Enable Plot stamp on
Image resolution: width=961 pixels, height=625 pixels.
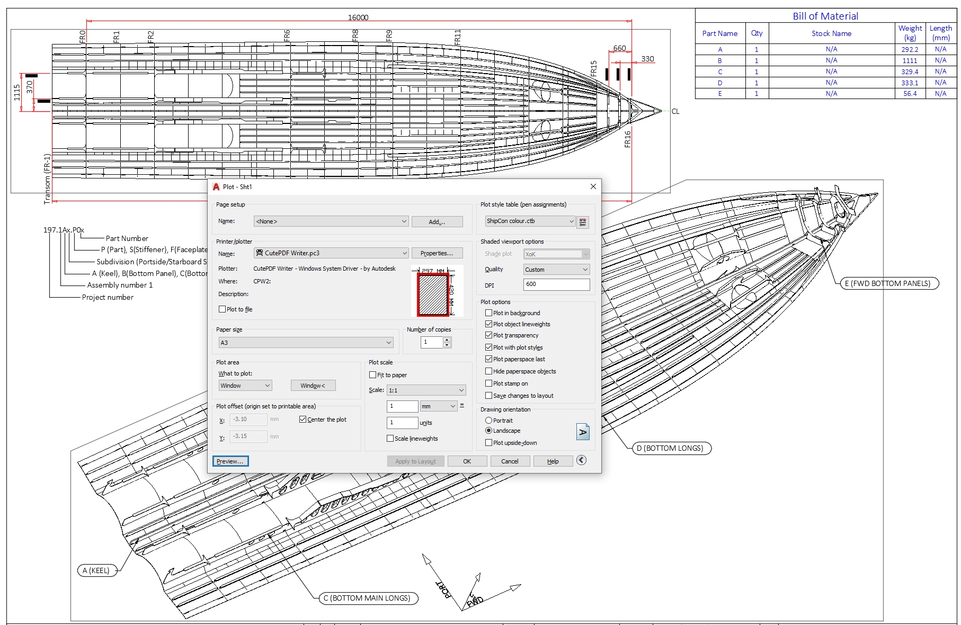tap(489, 383)
